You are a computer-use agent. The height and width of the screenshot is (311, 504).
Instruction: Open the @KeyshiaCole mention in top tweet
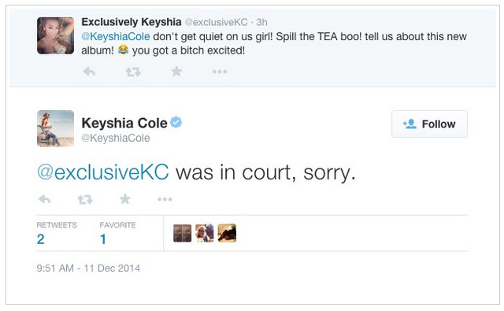[x=116, y=37]
